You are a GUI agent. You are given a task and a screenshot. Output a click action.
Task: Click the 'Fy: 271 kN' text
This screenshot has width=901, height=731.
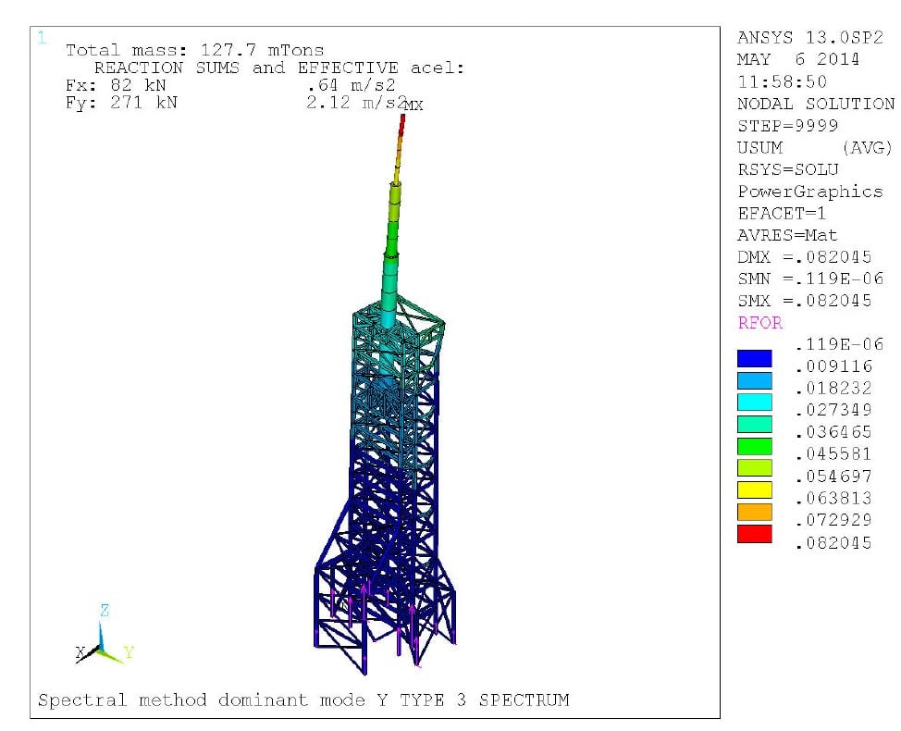[121, 103]
